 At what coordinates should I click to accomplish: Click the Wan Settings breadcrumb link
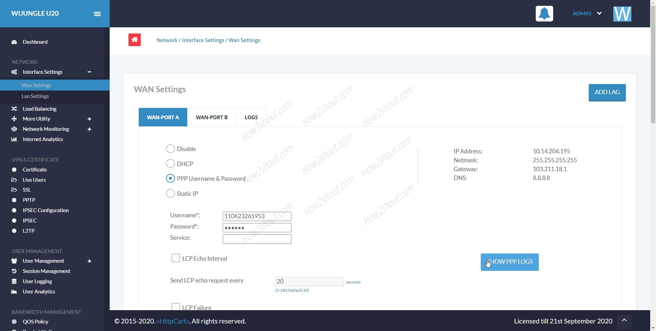pos(244,40)
